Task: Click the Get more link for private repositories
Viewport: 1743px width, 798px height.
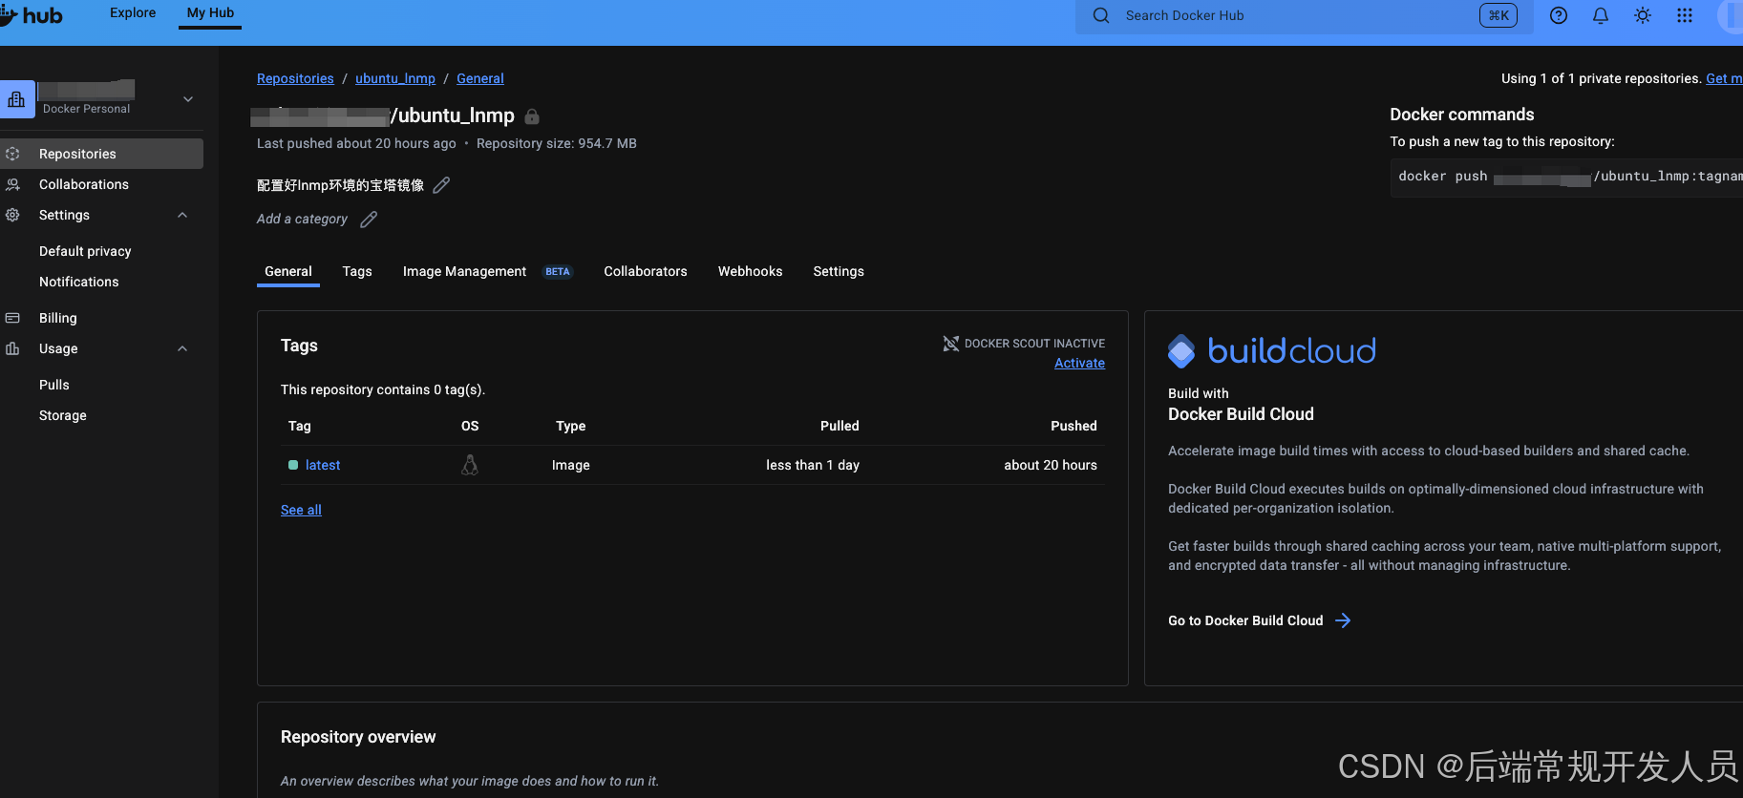Action: pyautogui.click(x=1724, y=78)
